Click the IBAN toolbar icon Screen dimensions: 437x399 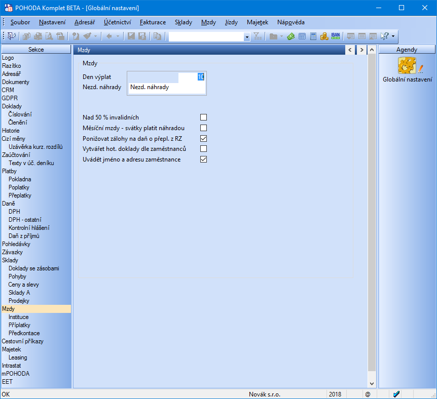(x=336, y=36)
